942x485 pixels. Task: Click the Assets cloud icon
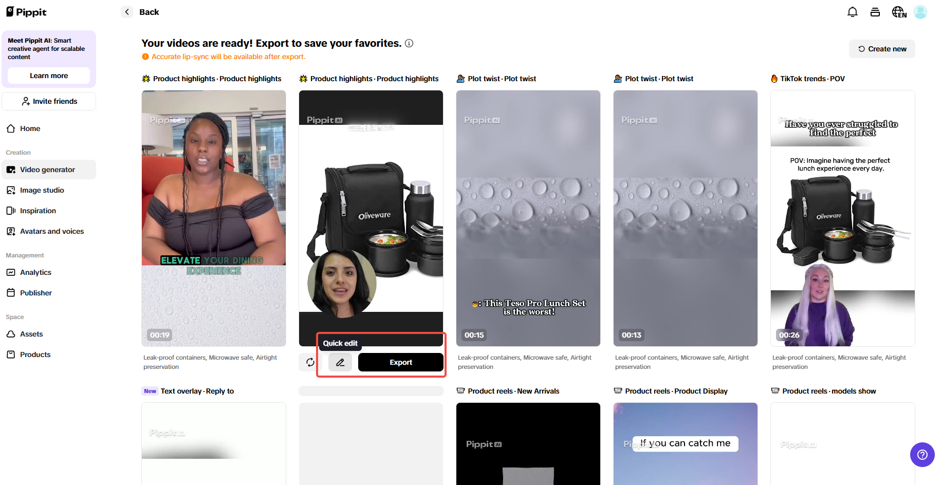(x=11, y=334)
